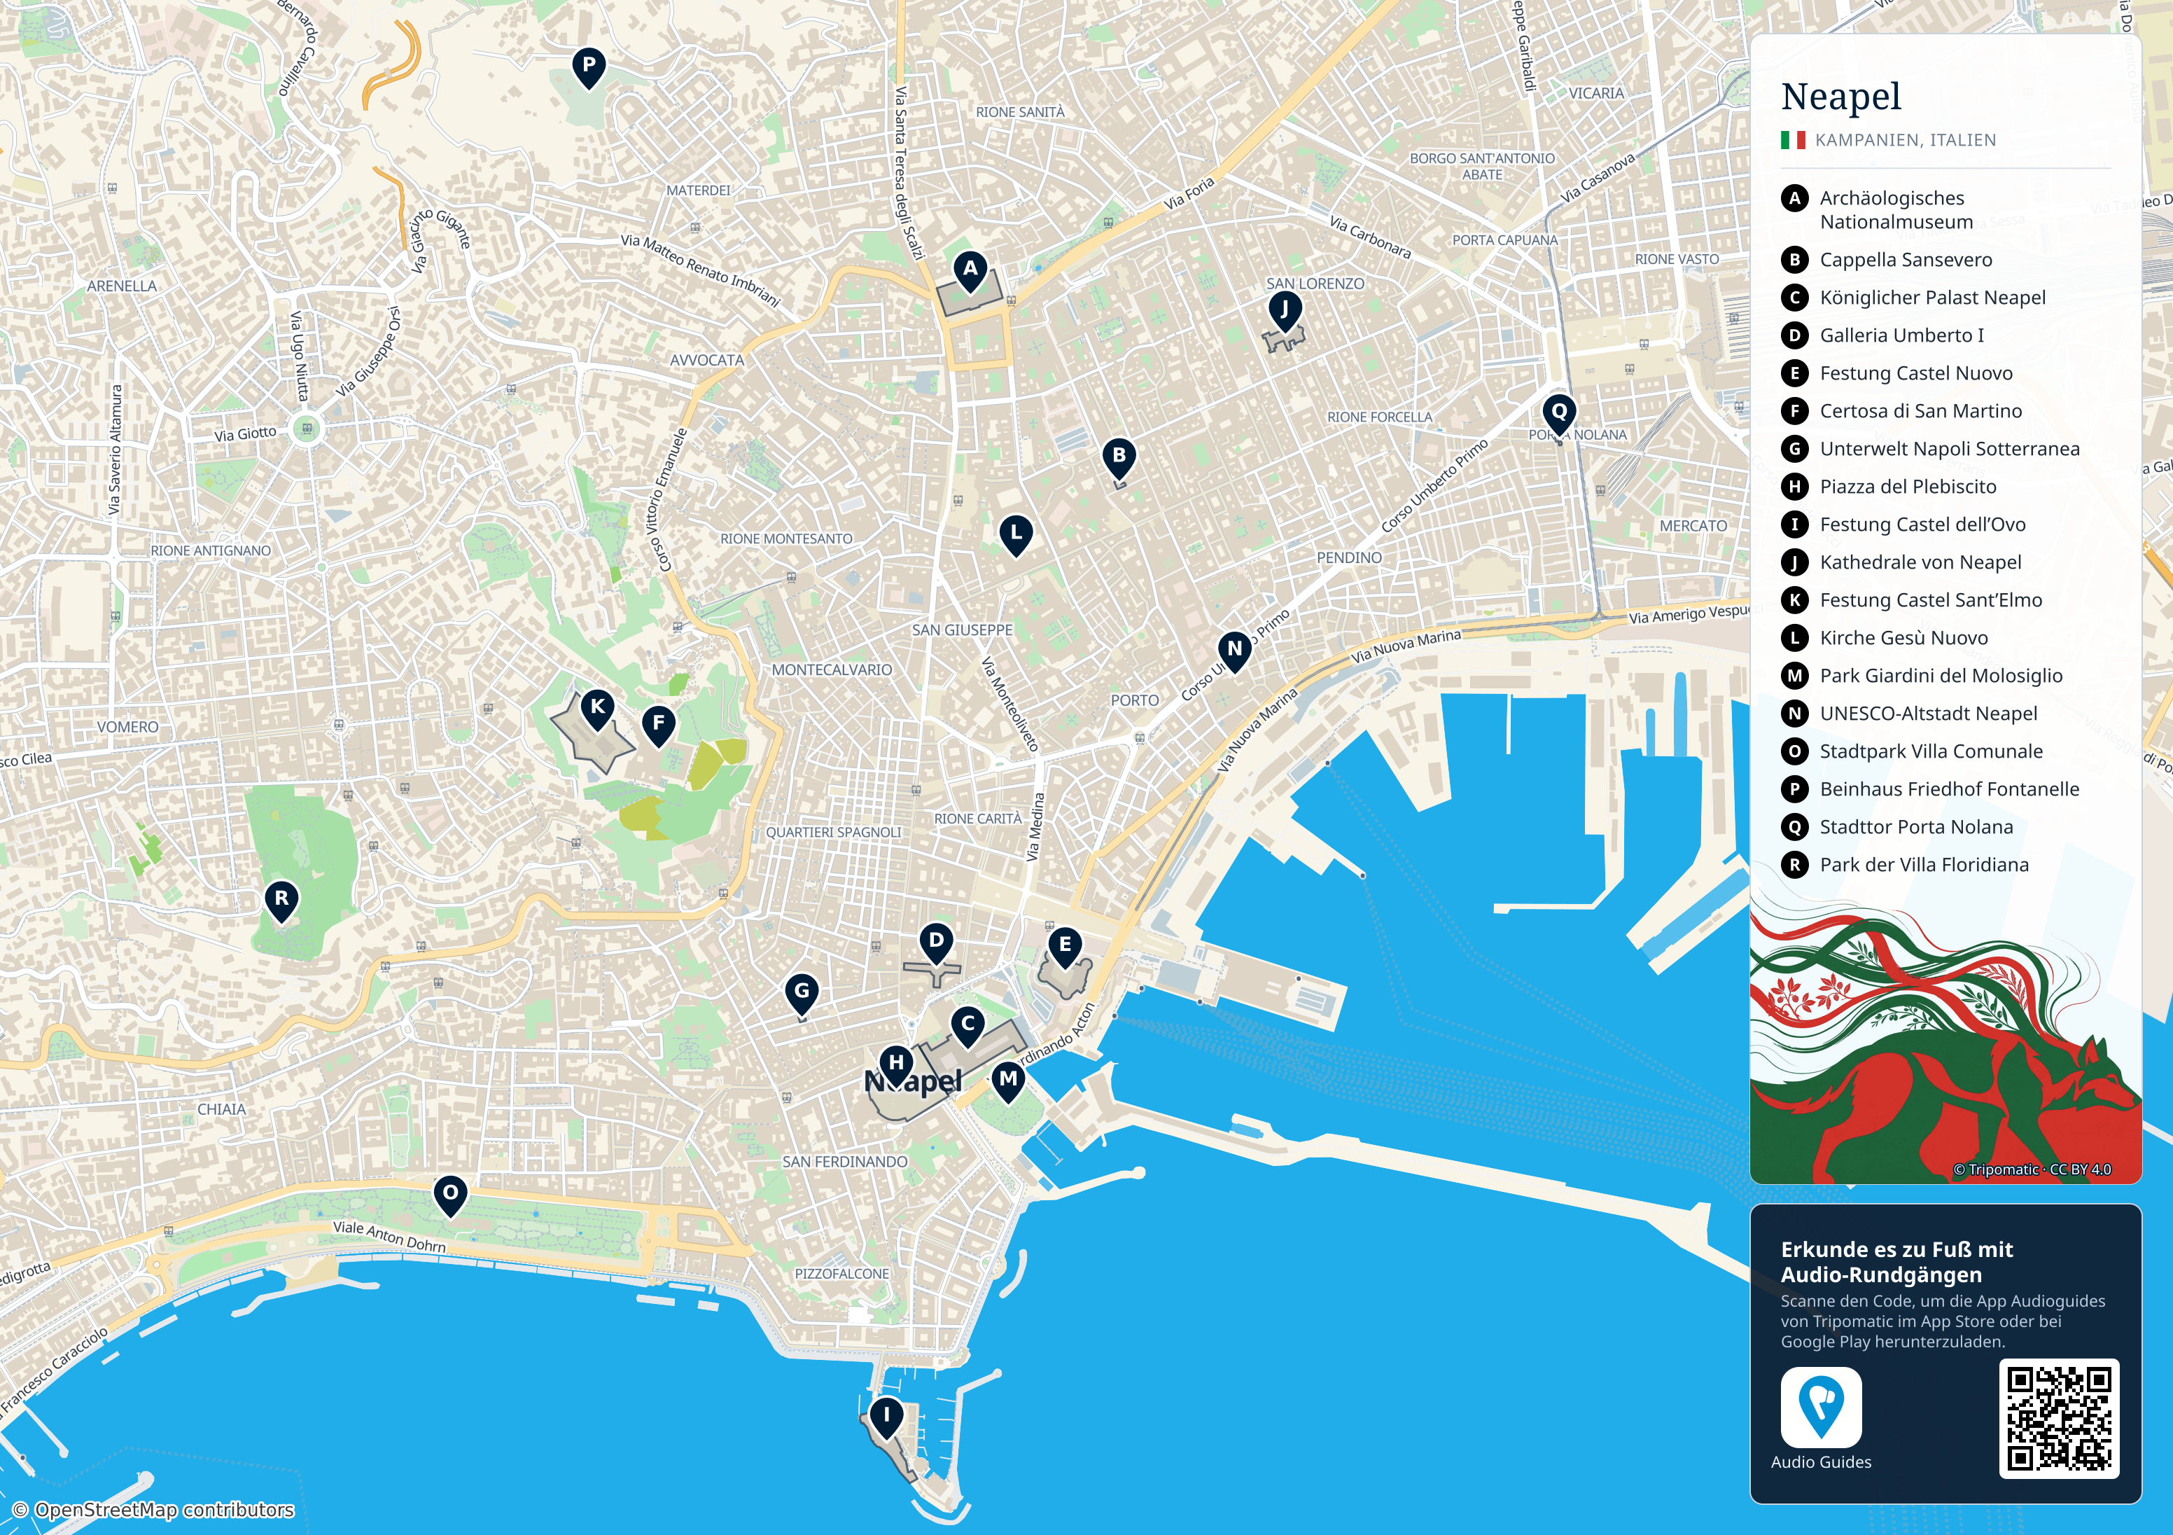Select legend entry Stadttor Porta Nolana
The width and height of the screenshot is (2173, 1535).
pyautogui.click(x=1917, y=828)
